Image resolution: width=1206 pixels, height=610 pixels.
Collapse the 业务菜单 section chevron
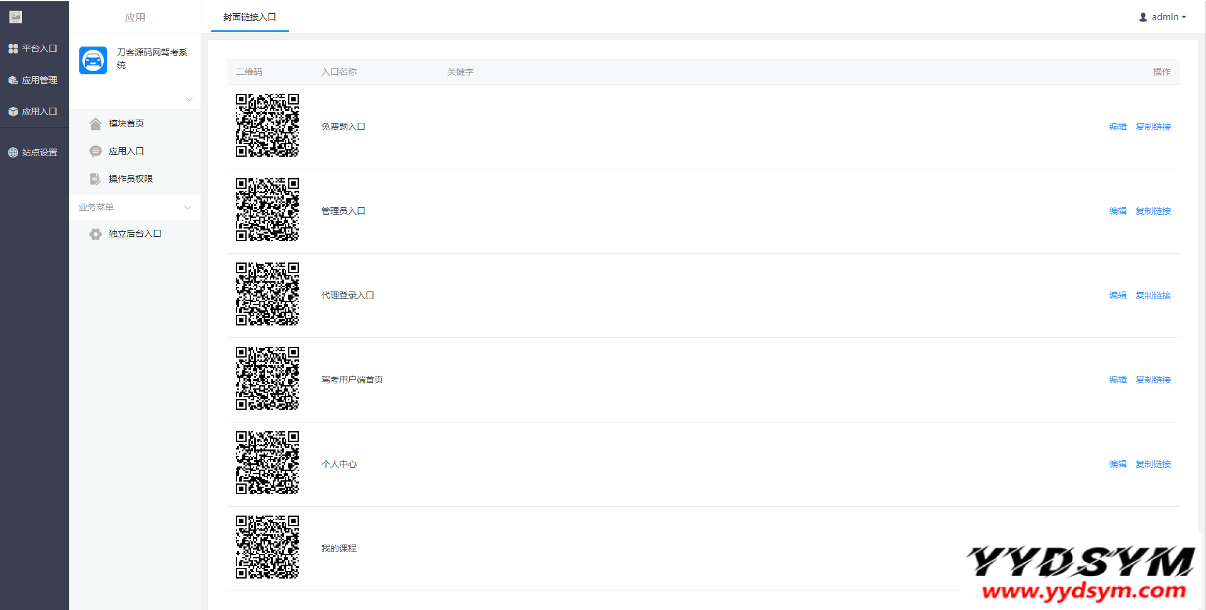[187, 208]
